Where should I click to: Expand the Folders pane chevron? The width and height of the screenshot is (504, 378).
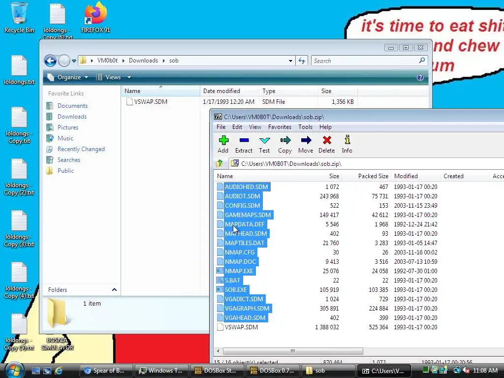114,289
